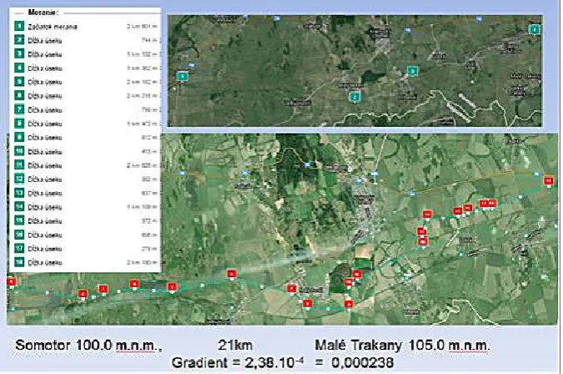Click green number 4 icon in list

(x=19, y=68)
